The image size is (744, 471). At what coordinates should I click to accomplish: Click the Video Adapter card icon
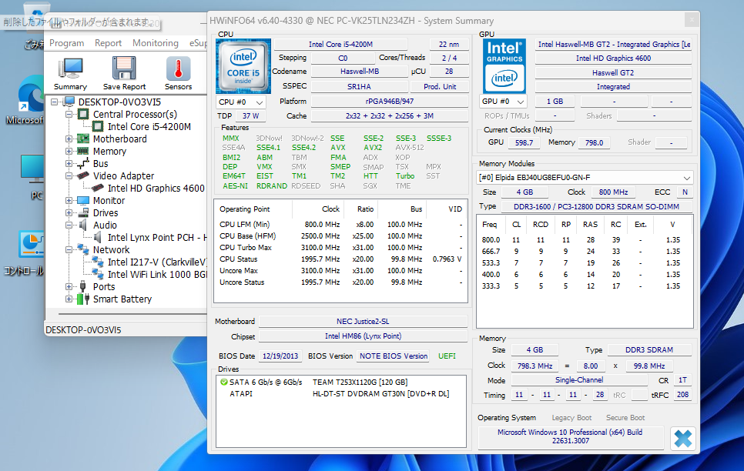[x=83, y=175]
